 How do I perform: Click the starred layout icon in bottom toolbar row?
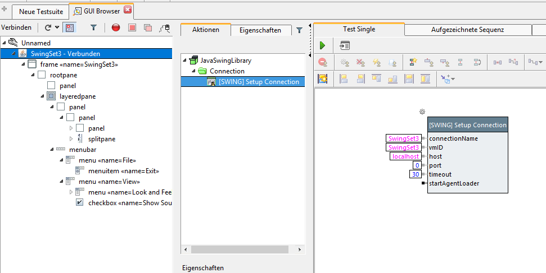(x=322, y=78)
